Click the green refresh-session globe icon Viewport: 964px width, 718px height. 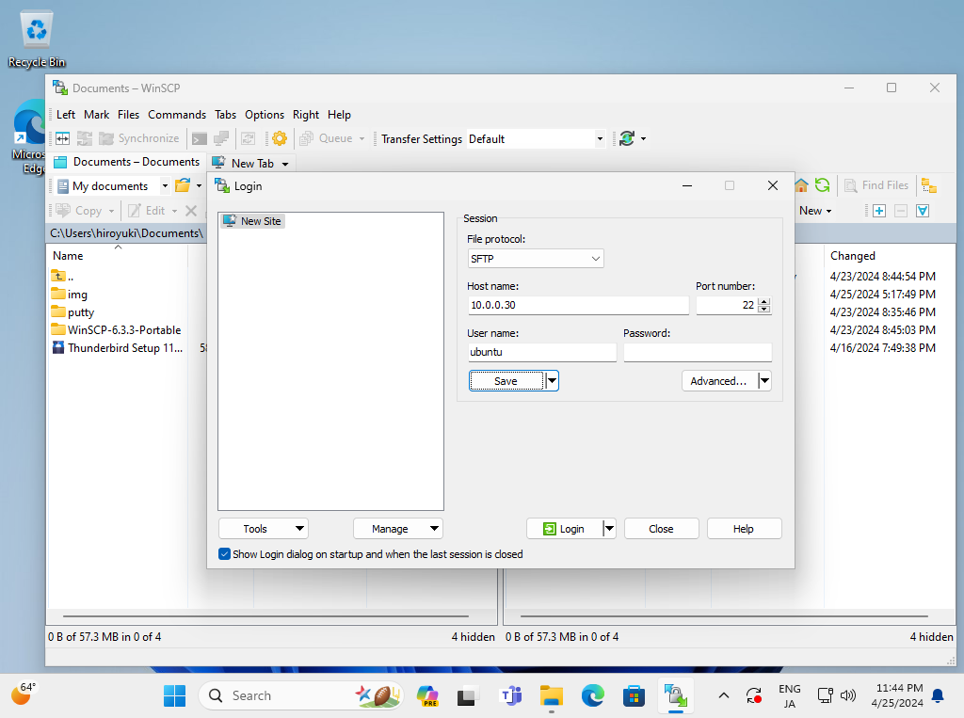coord(627,138)
